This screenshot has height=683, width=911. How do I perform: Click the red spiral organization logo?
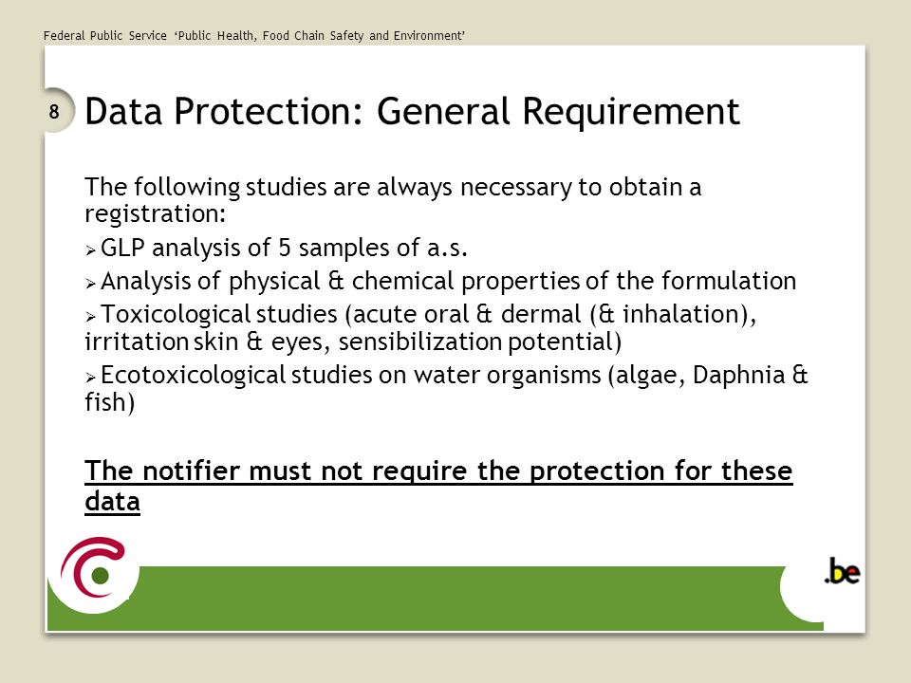(93, 567)
